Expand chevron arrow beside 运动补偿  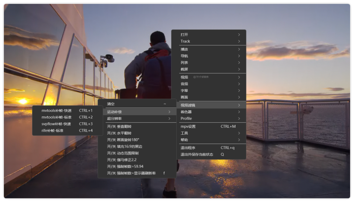click(169, 112)
